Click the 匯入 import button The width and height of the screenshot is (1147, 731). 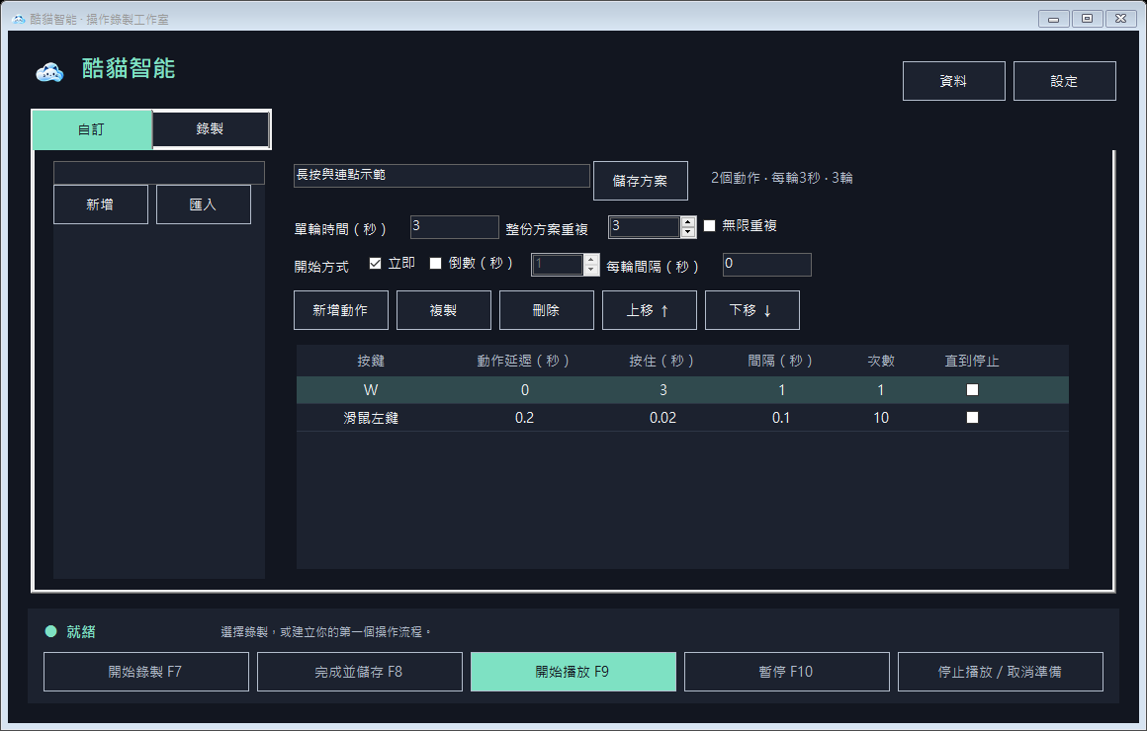tap(204, 204)
